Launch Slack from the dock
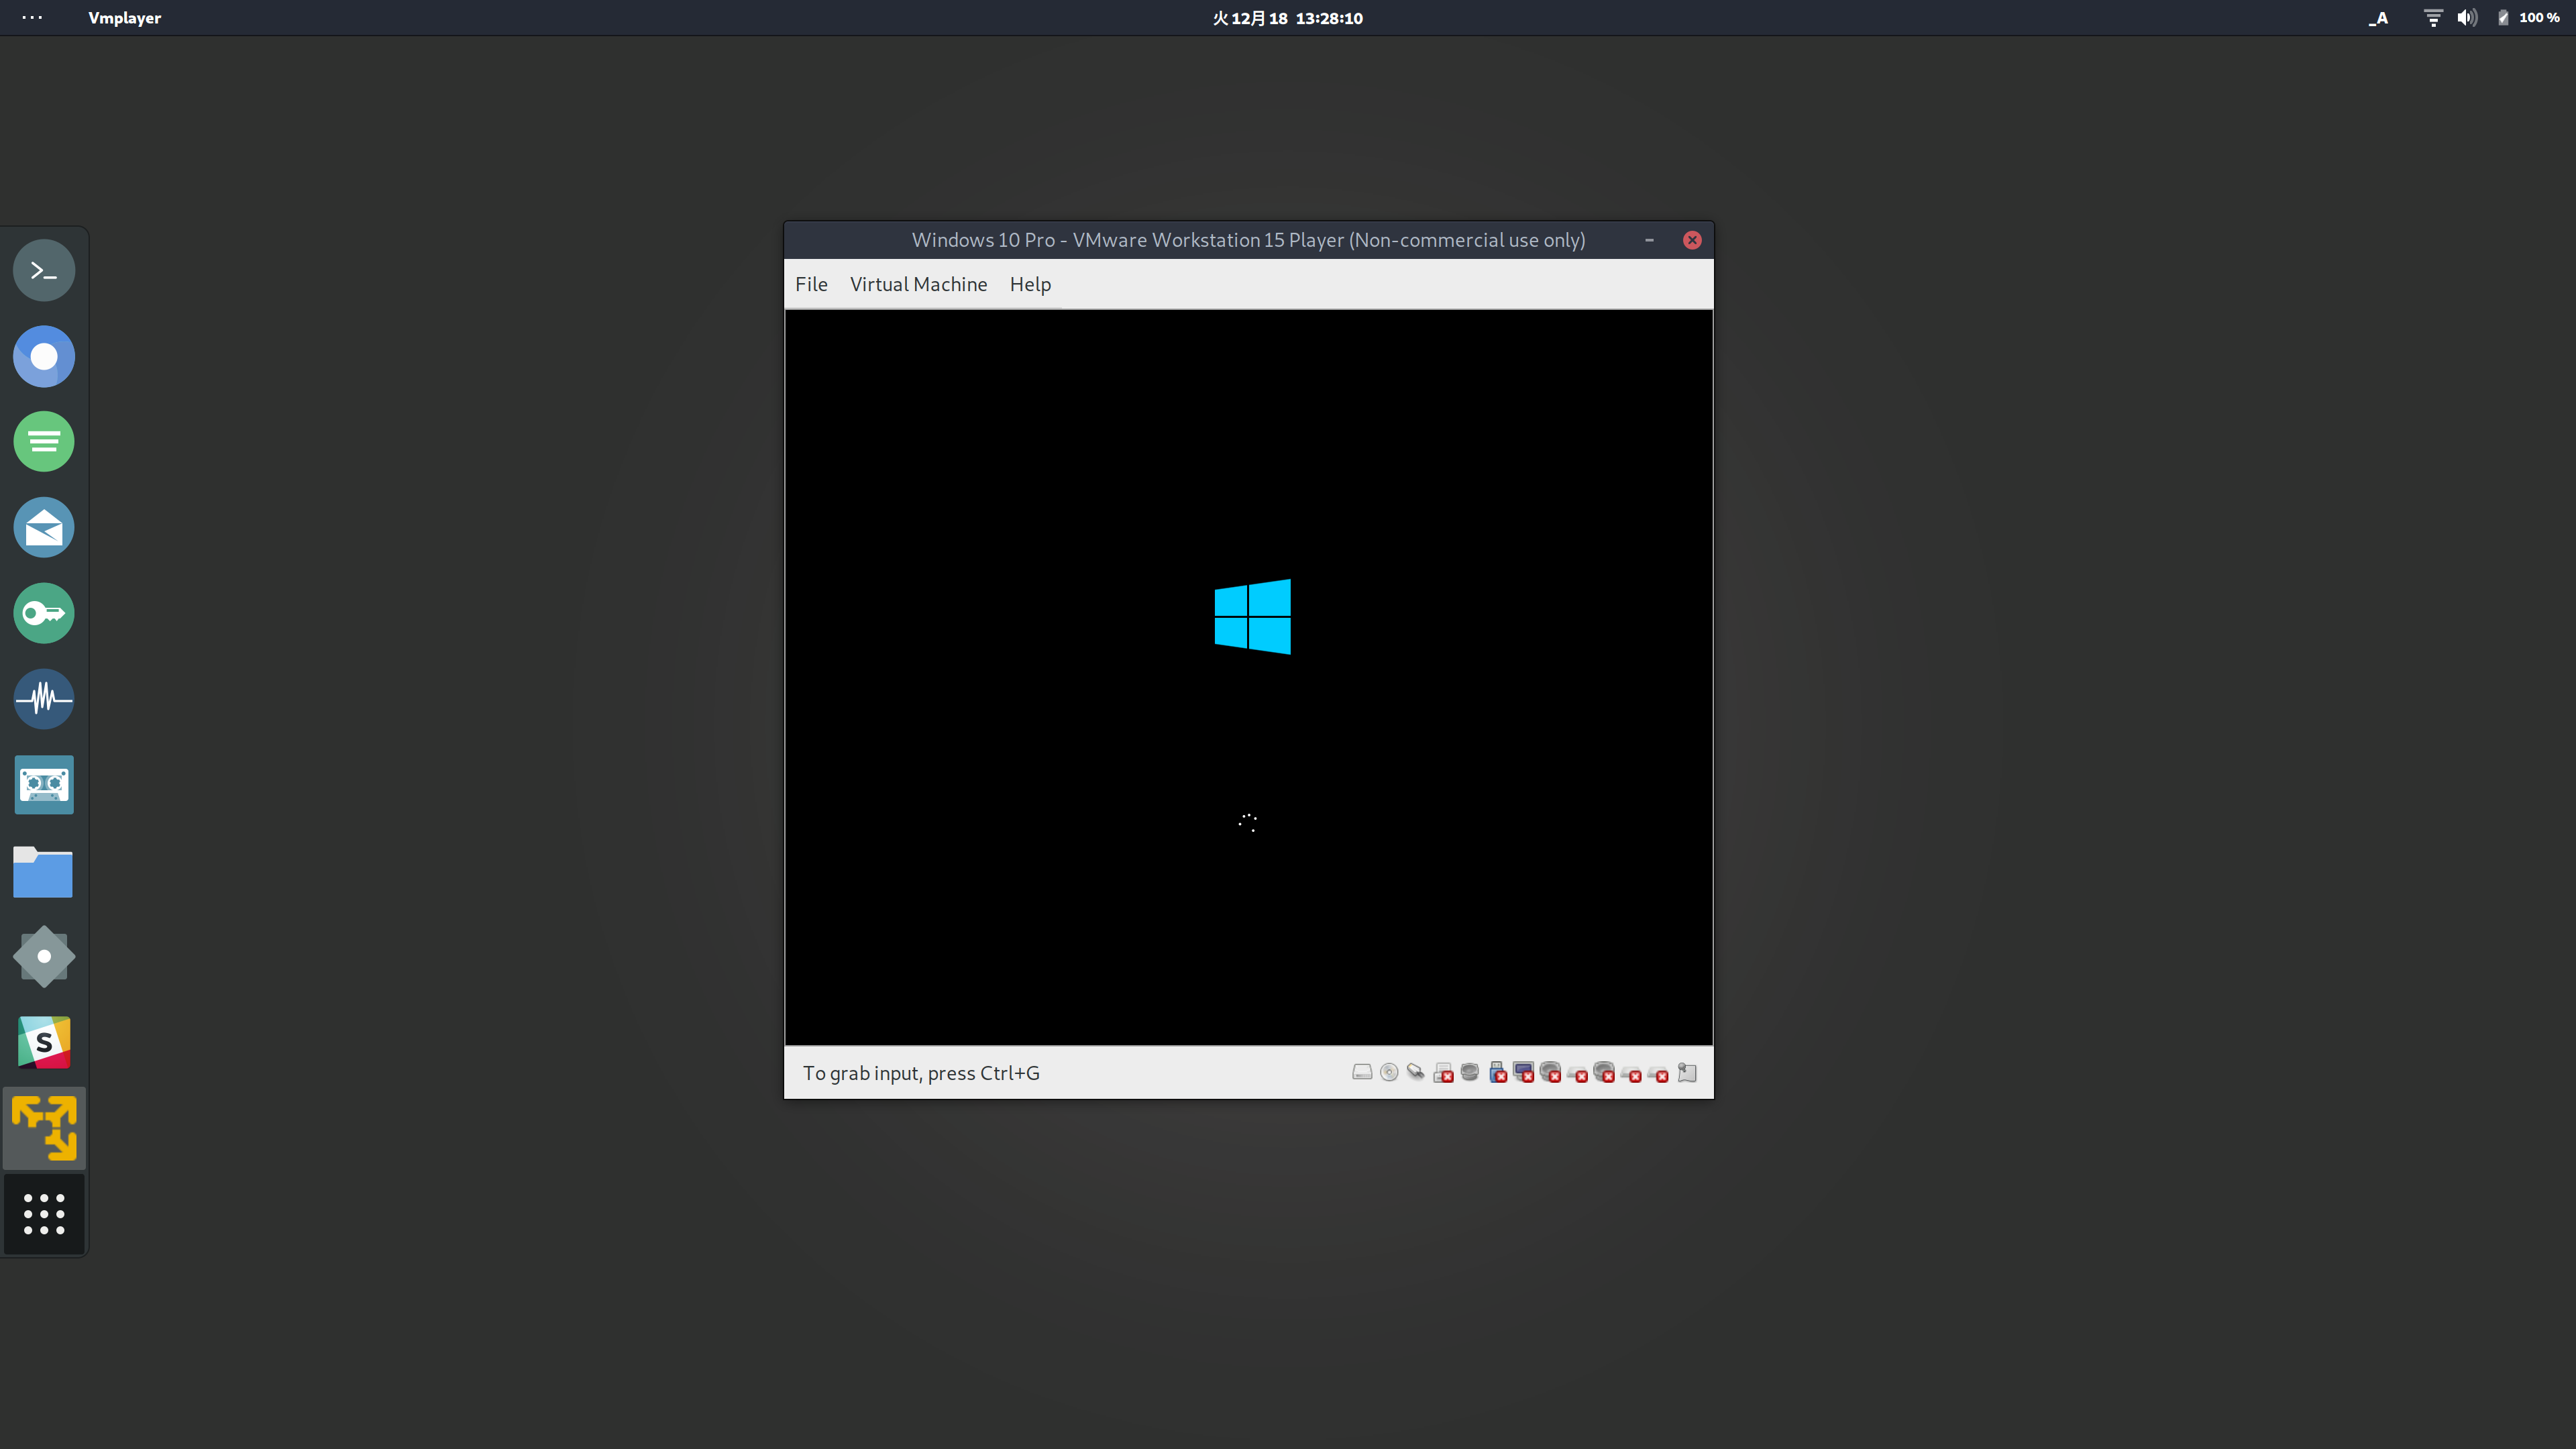This screenshot has width=2576, height=1449. [x=44, y=1042]
